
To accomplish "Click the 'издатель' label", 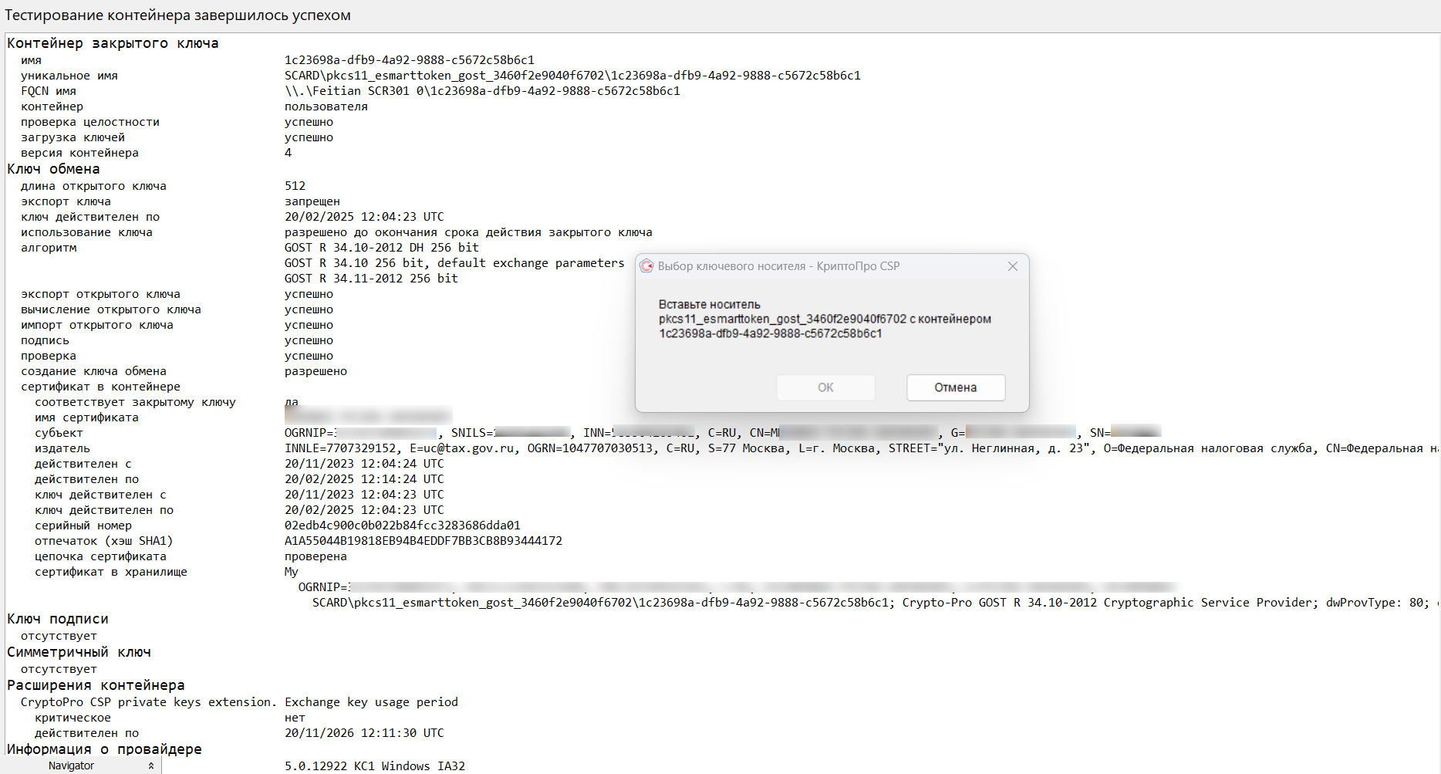I will [62, 448].
